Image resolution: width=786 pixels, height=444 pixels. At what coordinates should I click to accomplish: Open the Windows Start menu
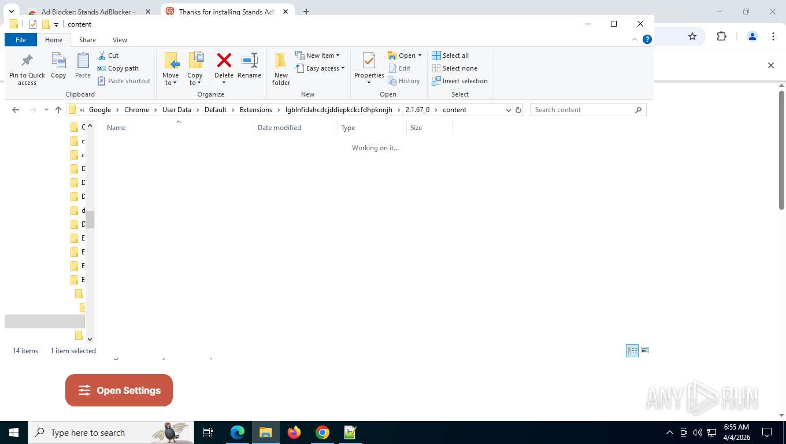tap(14, 432)
